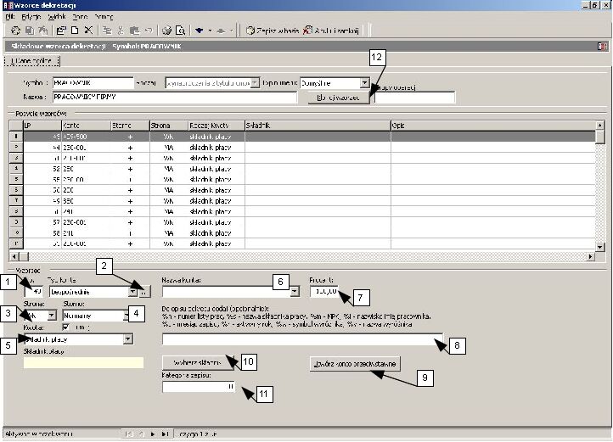This screenshot has height=442, width=613.
Task: Click the new blank document toolbar icon
Action: (75, 30)
